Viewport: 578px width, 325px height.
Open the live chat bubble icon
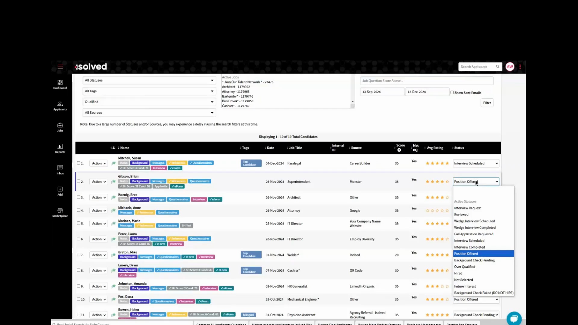(514, 318)
